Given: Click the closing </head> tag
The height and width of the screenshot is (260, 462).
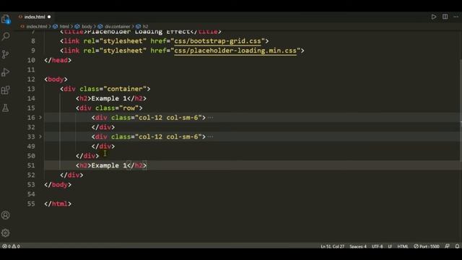Looking at the screenshot, I should [58, 60].
